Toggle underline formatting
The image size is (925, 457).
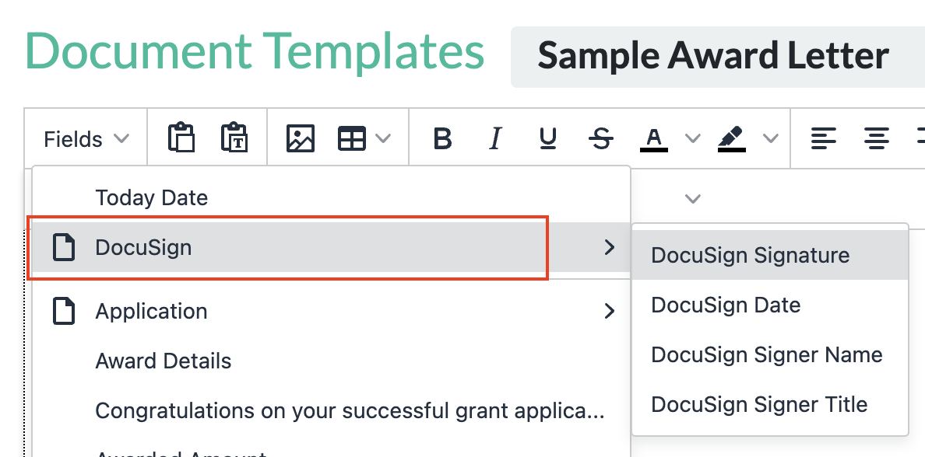click(548, 138)
